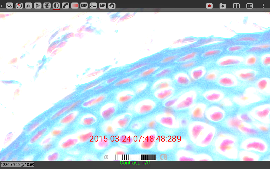The height and width of the screenshot is (169, 270).
Task: Open the aperture wheel setting
Action: tap(47, 6)
